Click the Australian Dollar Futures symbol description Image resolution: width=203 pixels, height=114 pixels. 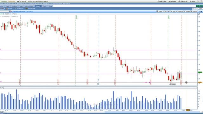pyautogui.click(x=23, y=11)
